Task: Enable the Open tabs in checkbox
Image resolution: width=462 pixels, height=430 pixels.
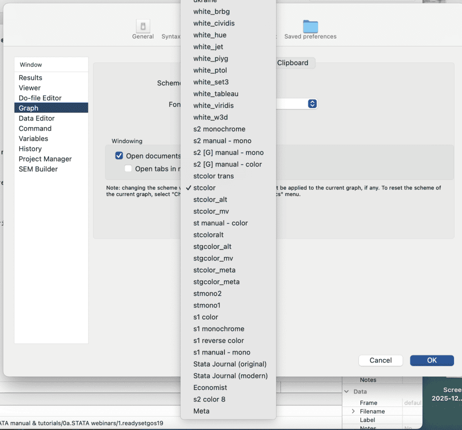Action: point(128,168)
